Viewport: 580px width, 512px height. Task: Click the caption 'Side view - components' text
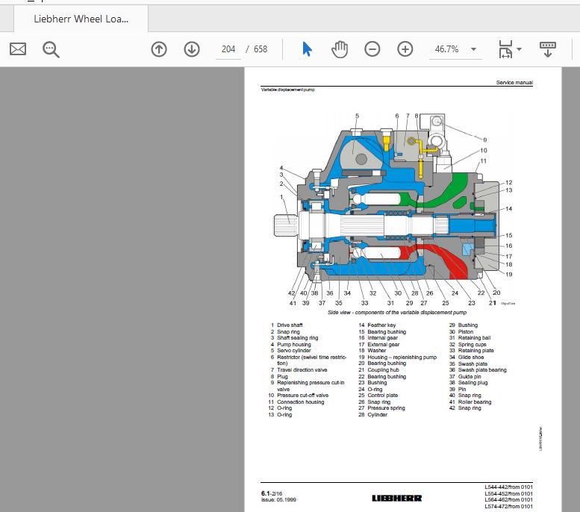coord(397,313)
